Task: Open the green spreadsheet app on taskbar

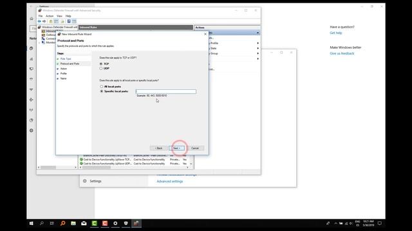Action: click(73, 223)
